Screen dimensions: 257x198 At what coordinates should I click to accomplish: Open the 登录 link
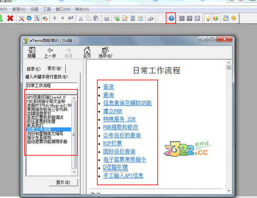pos(108,87)
